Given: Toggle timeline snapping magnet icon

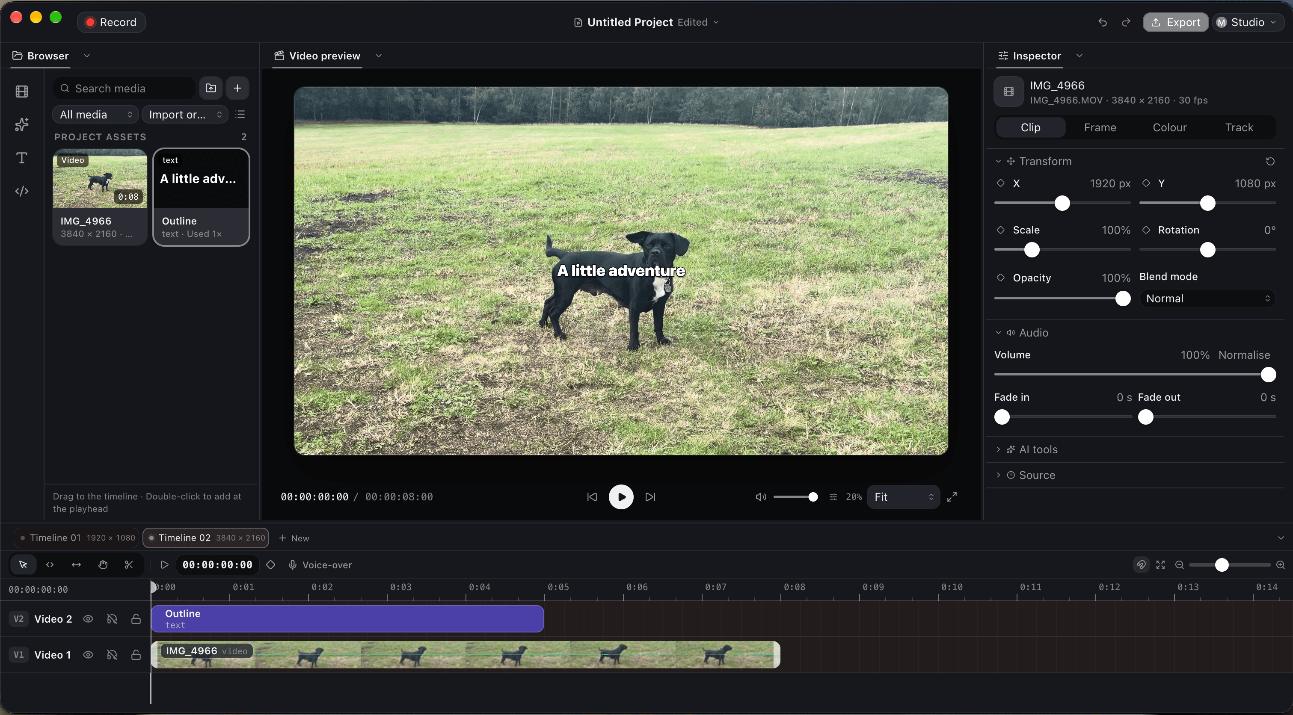Looking at the screenshot, I should tap(1141, 565).
